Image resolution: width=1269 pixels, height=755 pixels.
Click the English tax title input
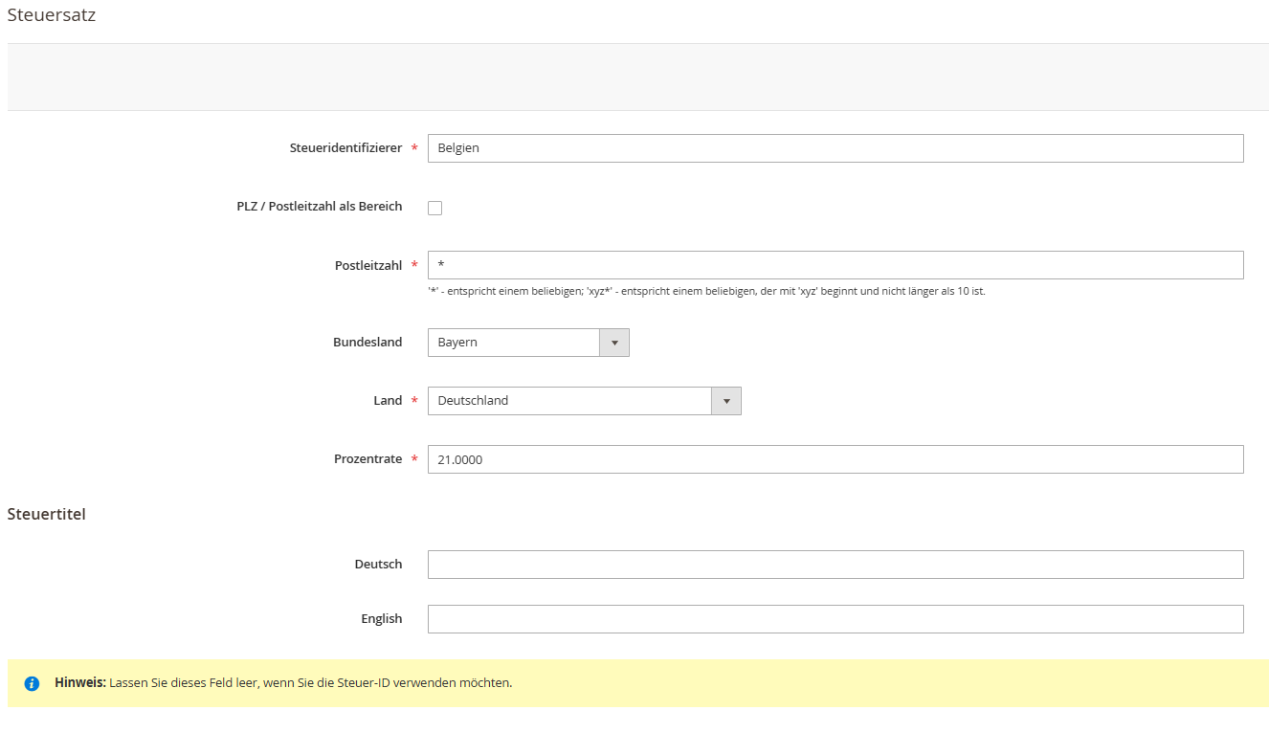(x=835, y=619)
